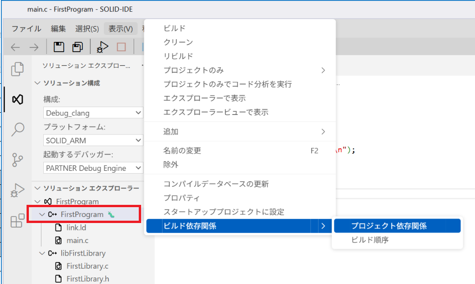Click the Save All toolbar icon
Viewport: 475px width, 284px height.
[77, 47]
